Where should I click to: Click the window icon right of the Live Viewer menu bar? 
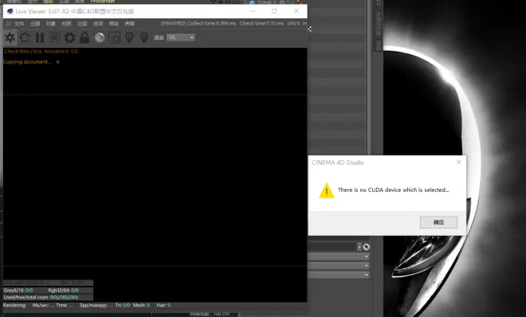click(x=309, y=29)
